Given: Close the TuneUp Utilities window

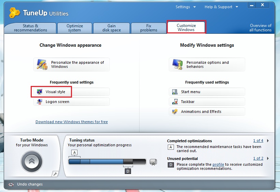Looking at the screenshot, I should click(x=263, y=5).
